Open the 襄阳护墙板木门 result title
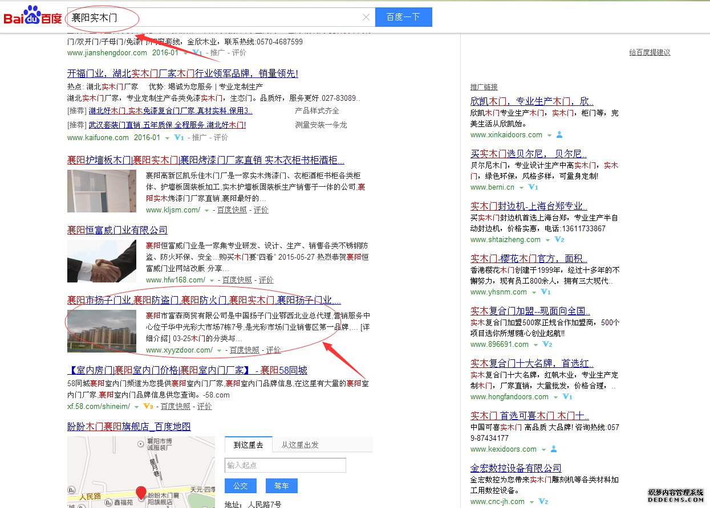The image size is (710, 508). click(206, 160)
